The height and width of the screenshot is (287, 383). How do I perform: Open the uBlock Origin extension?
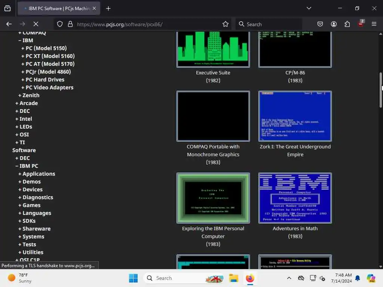click(361, 24)
